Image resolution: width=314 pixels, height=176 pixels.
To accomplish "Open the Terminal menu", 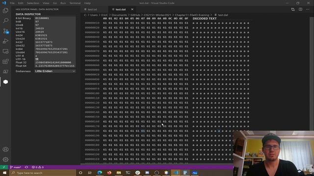I will point(75,3).
